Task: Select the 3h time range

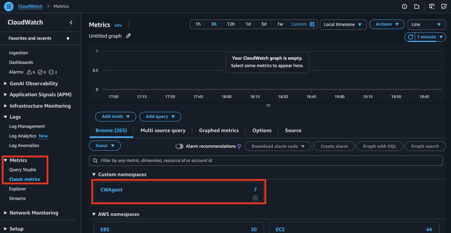Action: (x=214, y=24)
